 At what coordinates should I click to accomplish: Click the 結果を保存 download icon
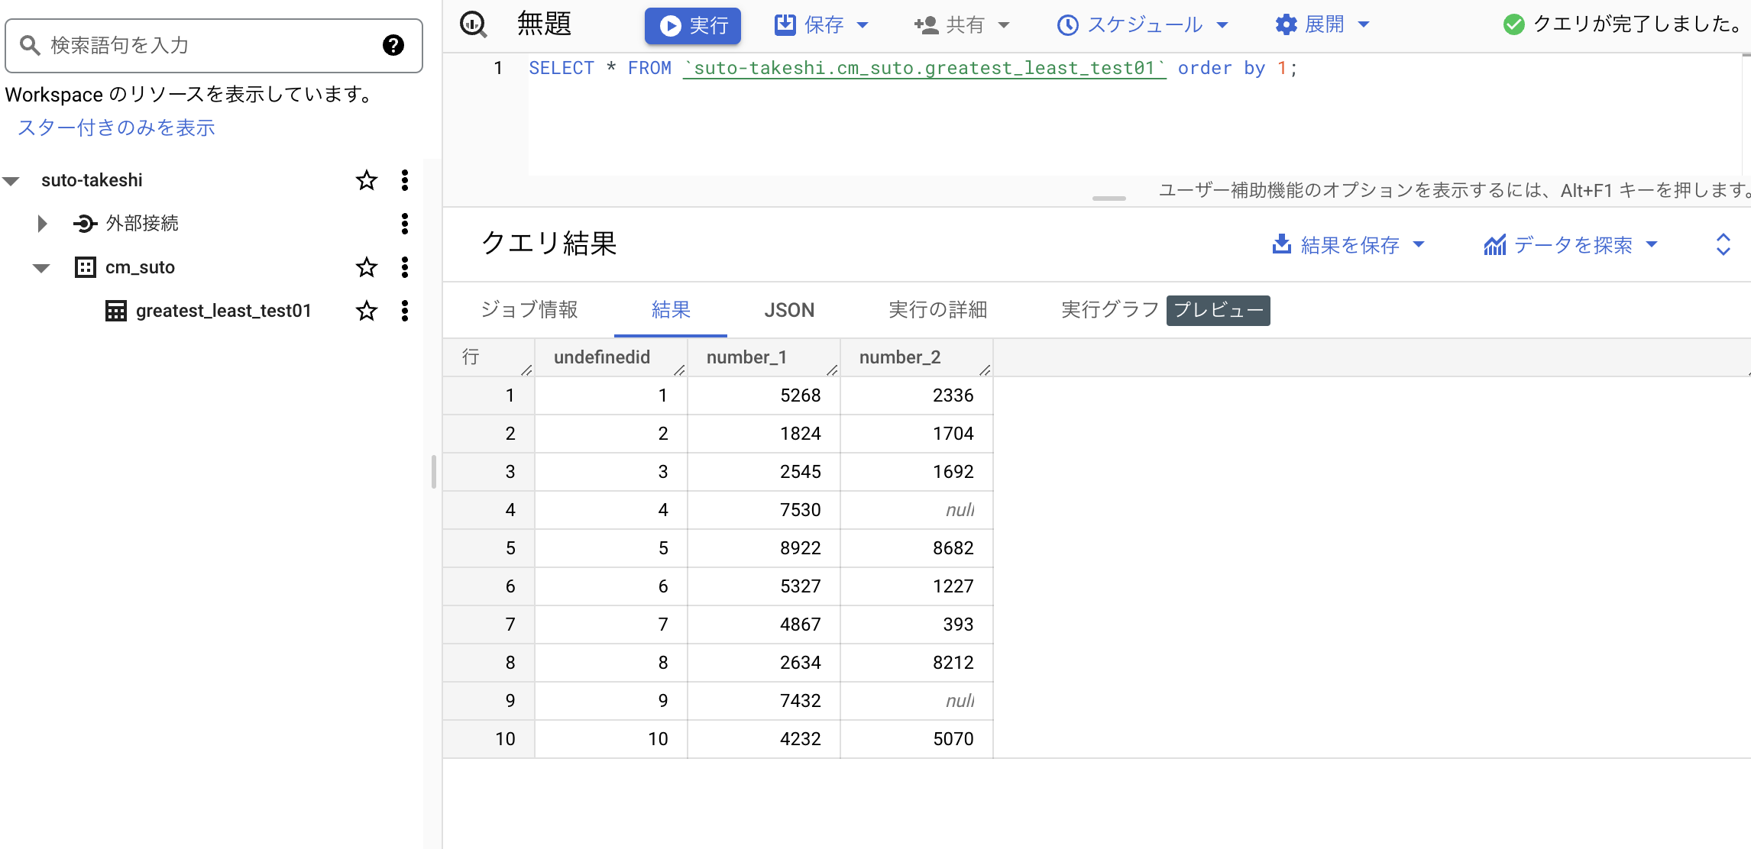coord(1282,244)
